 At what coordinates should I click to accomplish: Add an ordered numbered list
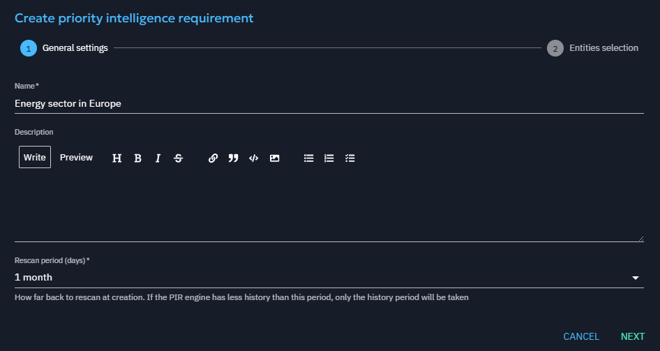(x=329, y=158)
